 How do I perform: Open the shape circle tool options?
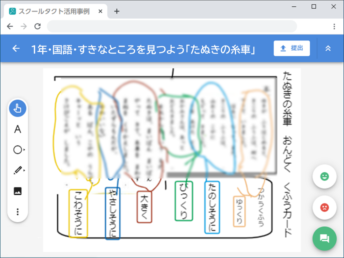(18, 150)
